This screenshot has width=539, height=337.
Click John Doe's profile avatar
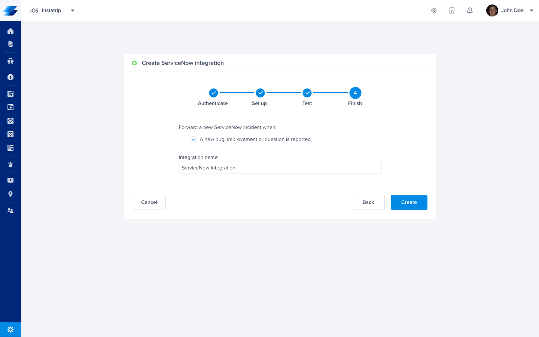click(x=492, y=10)
